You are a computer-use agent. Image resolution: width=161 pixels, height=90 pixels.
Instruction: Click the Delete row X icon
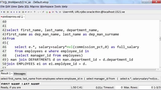[31, 12]
